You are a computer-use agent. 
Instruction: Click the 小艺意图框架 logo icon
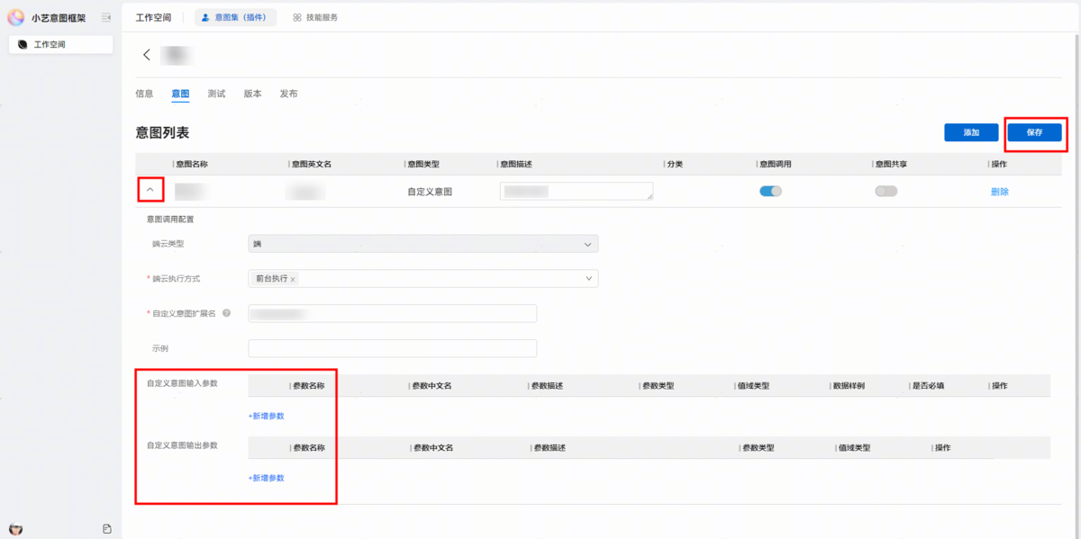click(x=16, y=17)
